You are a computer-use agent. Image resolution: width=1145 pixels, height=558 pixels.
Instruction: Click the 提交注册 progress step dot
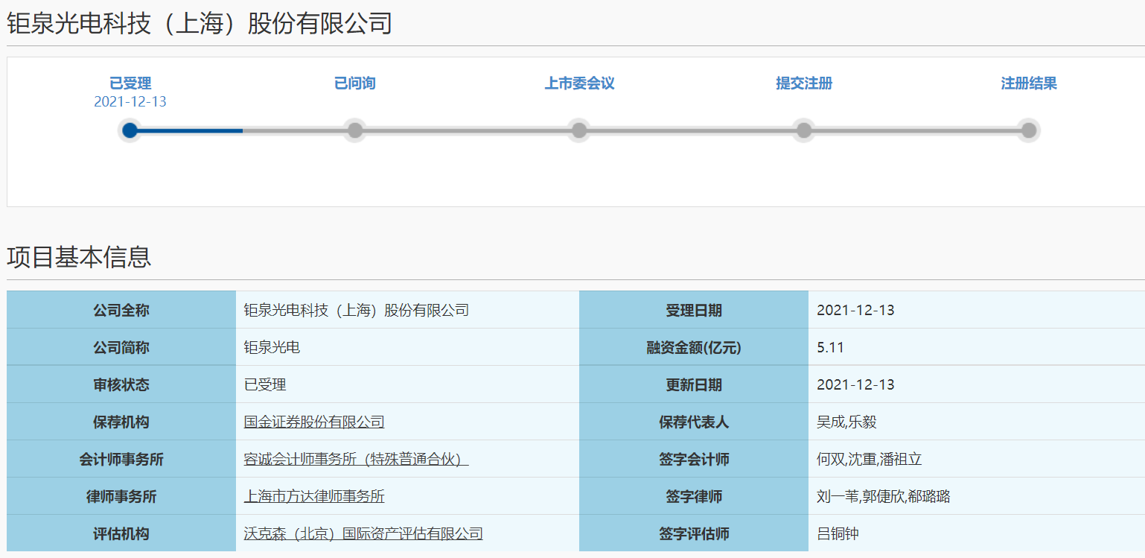(x=804, y=130)
